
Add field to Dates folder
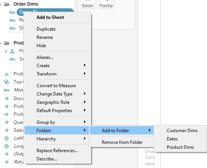point(172,139)
